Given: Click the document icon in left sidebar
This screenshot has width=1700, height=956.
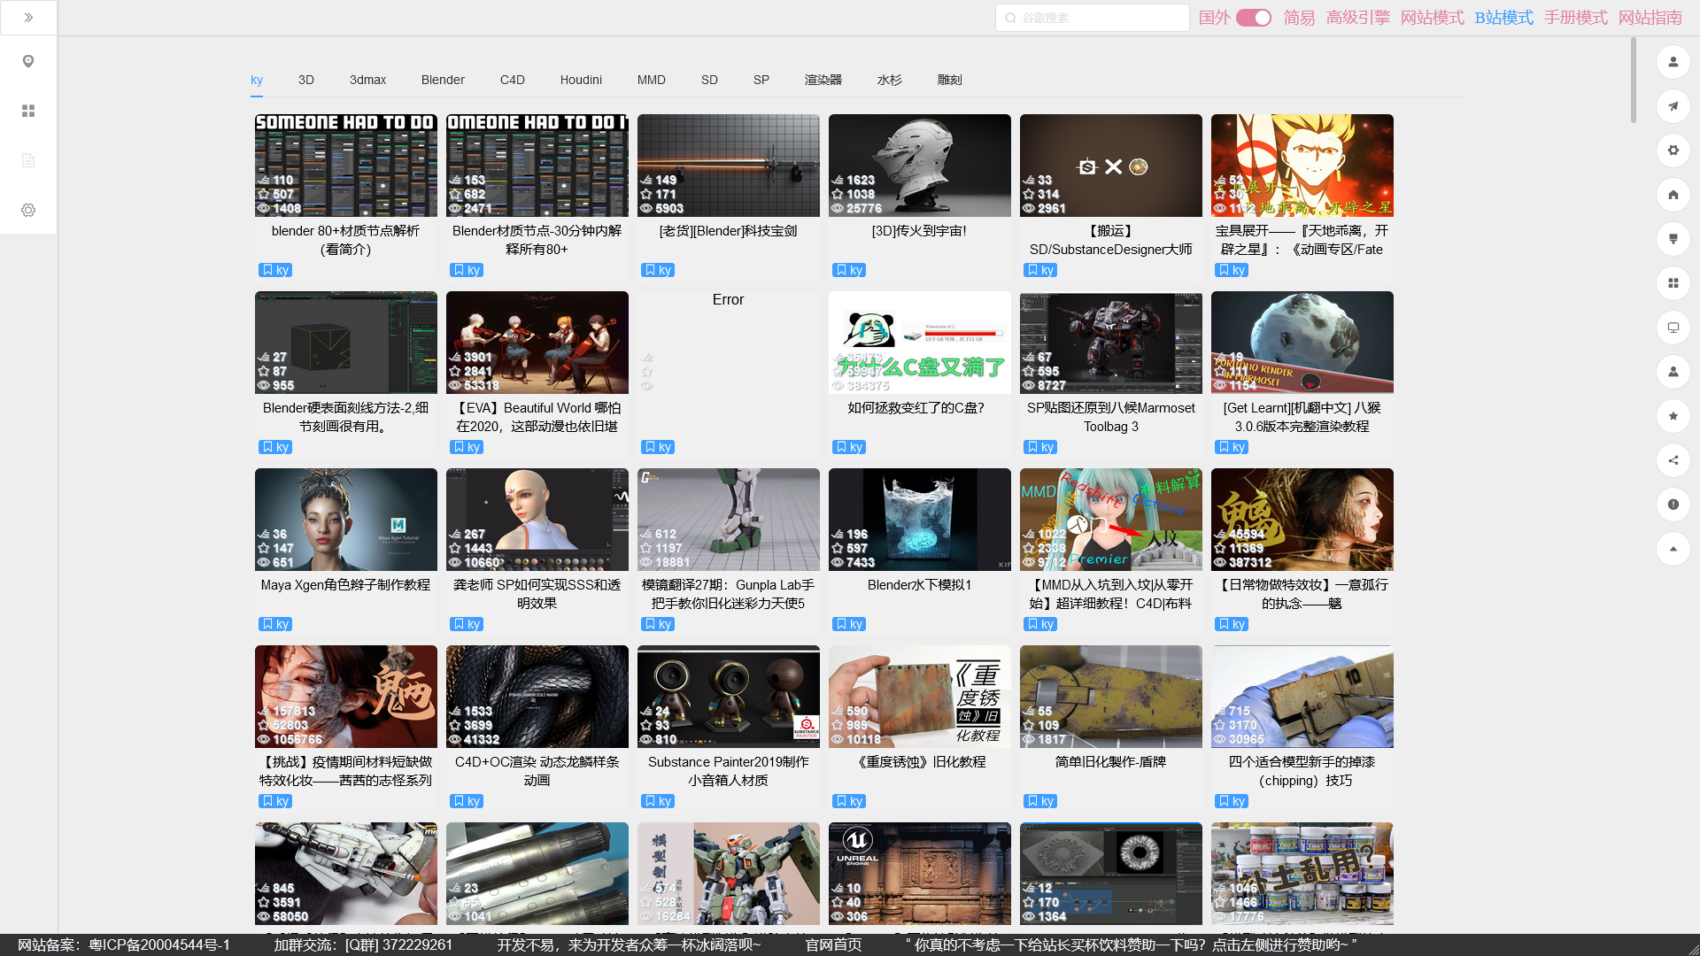Looking at the screenshot, I should tap(28, 160).
